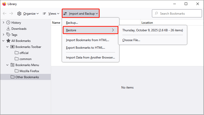
Task: Click the All Bookmarks star icon
Action: coord(8,41)
